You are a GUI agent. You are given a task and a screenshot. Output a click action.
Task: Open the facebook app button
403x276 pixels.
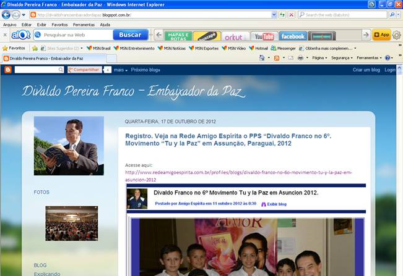point(293,36)
